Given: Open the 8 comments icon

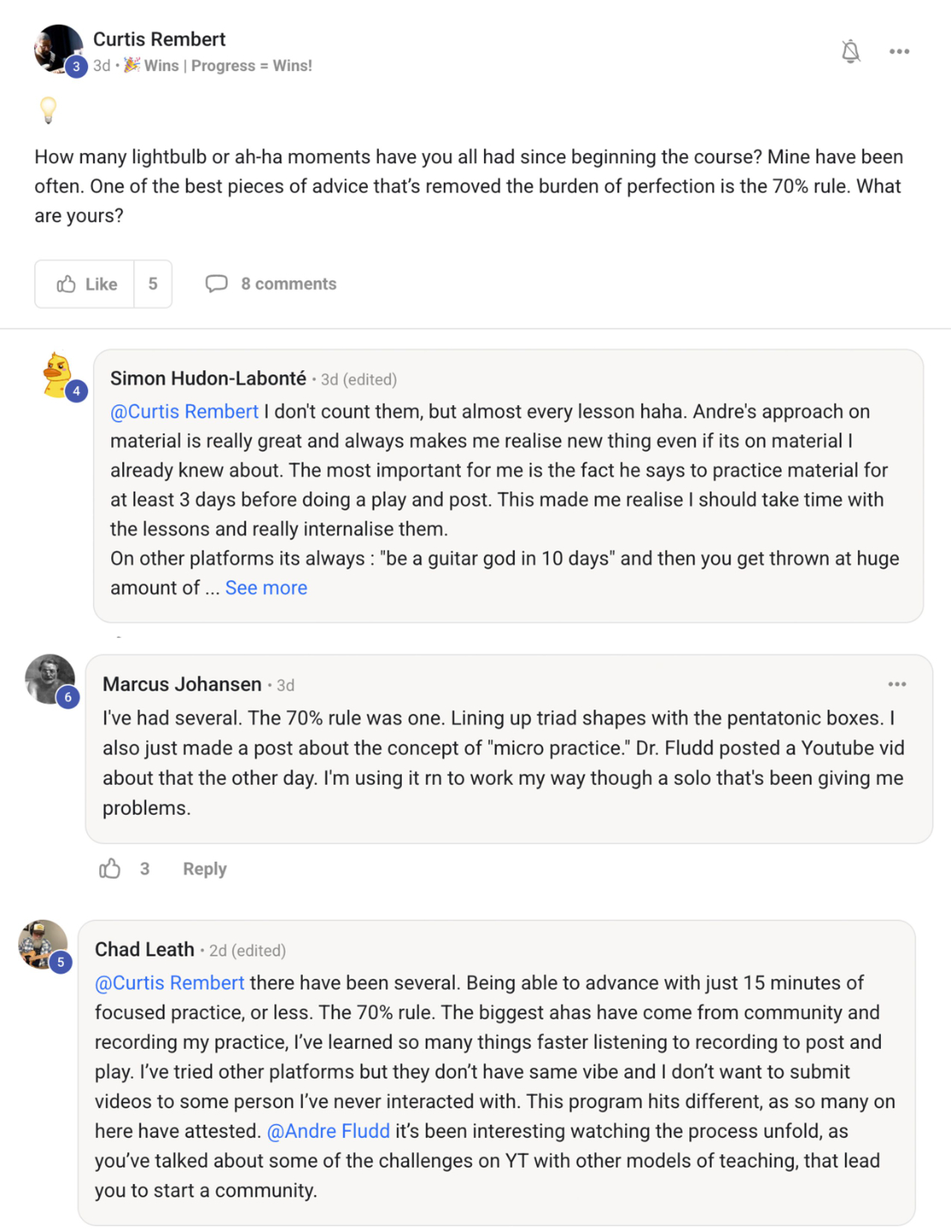Looking at the screenshot, I should click(216, 284).
